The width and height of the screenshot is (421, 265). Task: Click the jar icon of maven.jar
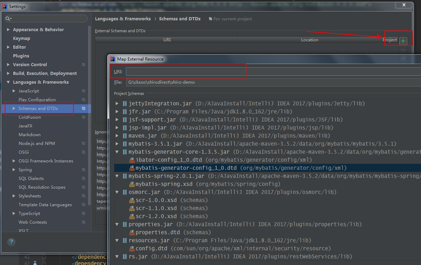(125, 136)
